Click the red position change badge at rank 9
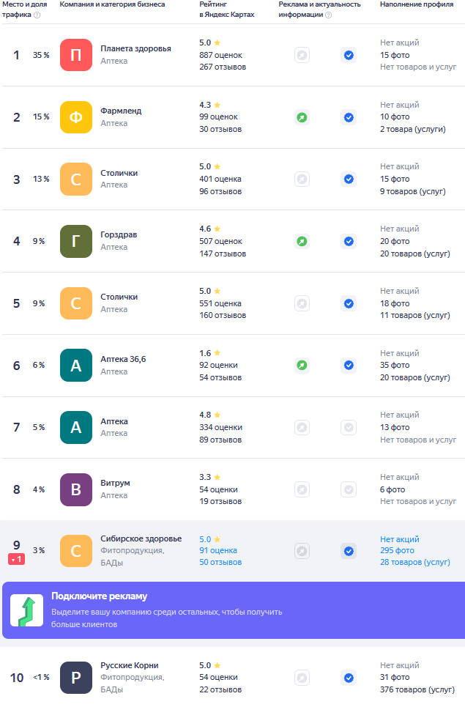Screen dimensions: 465x707 click(16, 560)
